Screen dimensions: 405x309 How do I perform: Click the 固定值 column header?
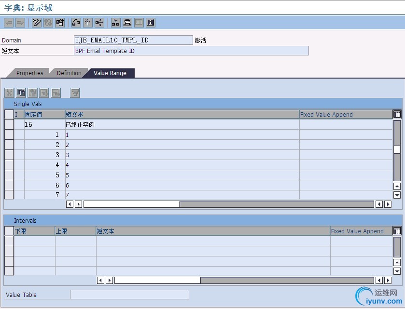tap(44, 114)
